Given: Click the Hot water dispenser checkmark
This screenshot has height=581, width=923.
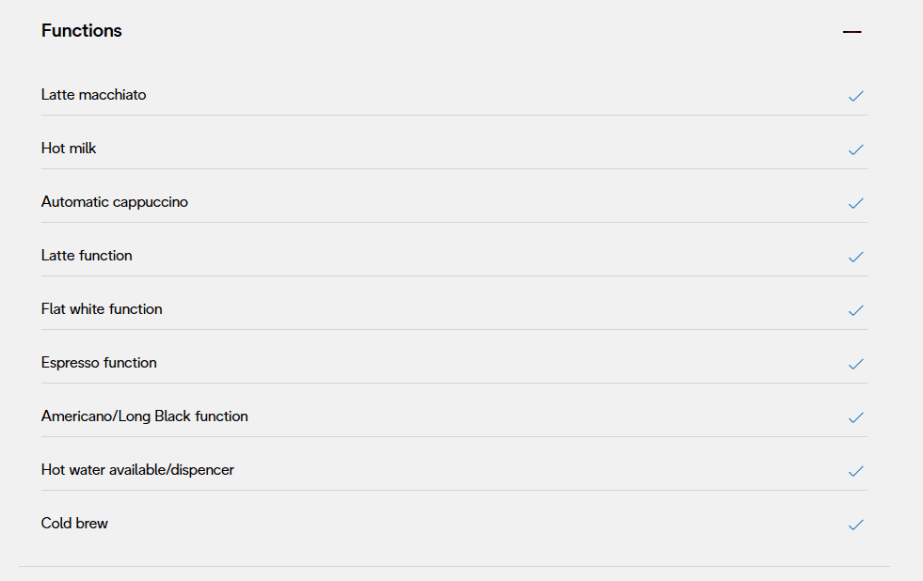Looking at the screenshot, I should [x=855, y=471].
